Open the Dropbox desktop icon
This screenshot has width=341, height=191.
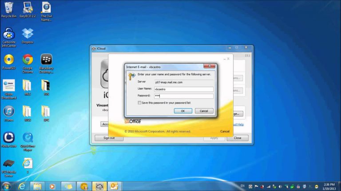28,36
